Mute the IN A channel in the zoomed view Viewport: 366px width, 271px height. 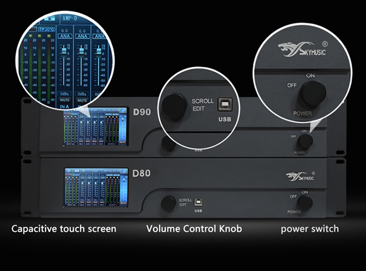[64, 100]
